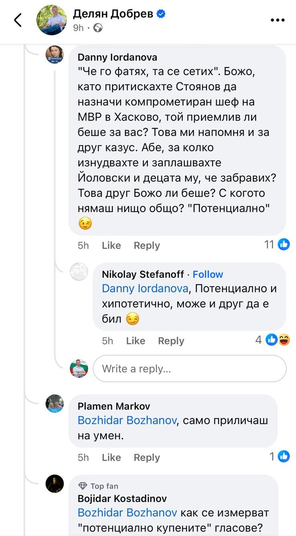Tap Nikolay Stefanoff's avatar
The height and width of the screenshot is (536, 296).
[x=79, y=272]
